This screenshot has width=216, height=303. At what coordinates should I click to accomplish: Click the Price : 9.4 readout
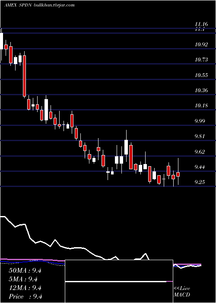(25, 297)
